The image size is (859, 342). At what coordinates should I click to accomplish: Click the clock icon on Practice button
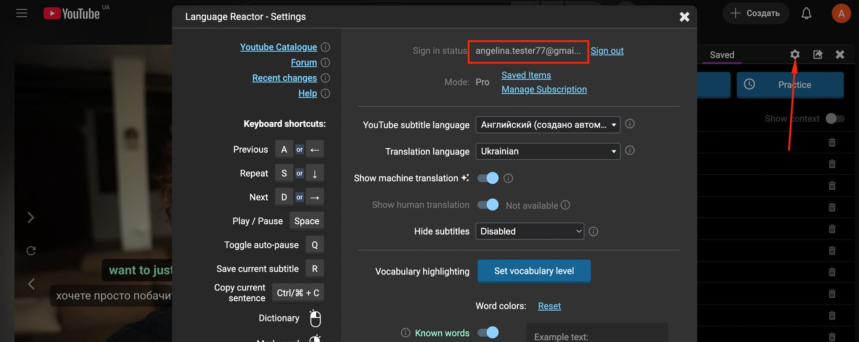pyautogui.click(x=749, y=84)
